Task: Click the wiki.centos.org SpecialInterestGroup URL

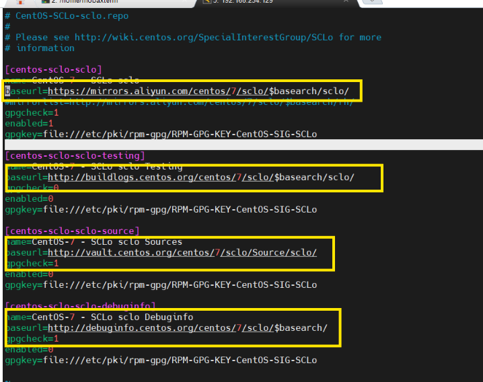Action: 204,37
